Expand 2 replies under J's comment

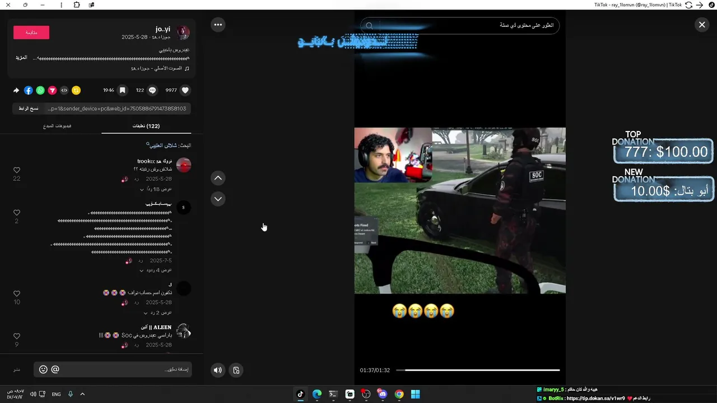coord(157,313)
